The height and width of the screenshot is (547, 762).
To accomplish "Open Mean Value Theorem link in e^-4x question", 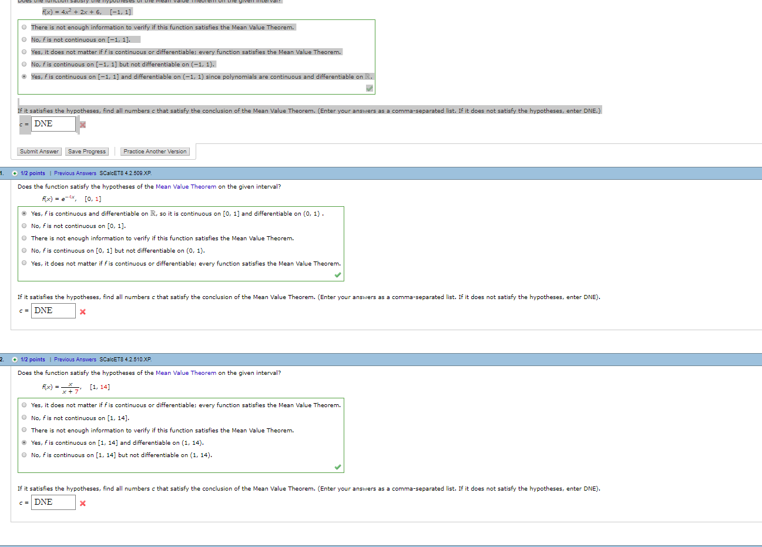I will point(186,187).
